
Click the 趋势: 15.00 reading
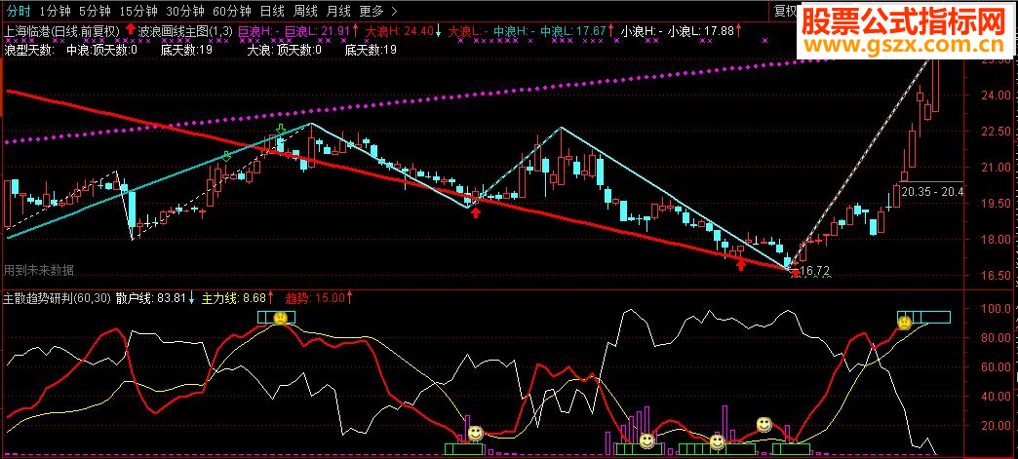tap(316, 298)
